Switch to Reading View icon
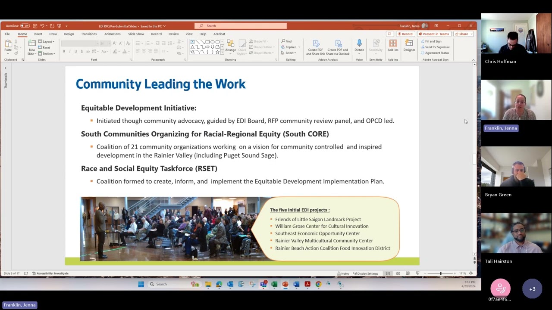 tap(408, 273)
